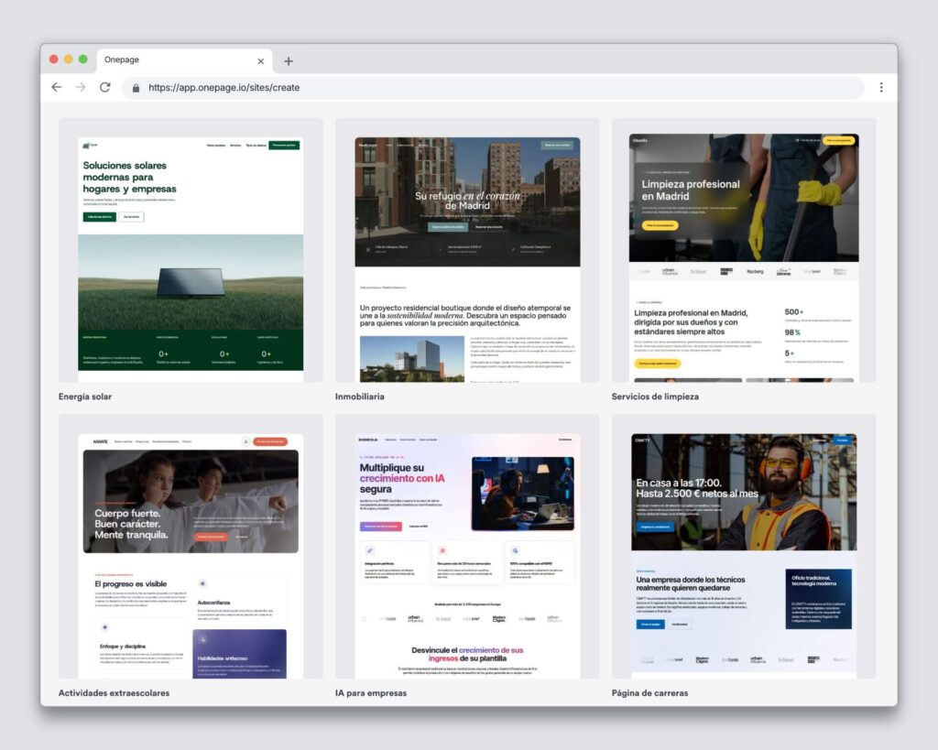Select the Onepage browser tab
This screenshot has width=938, height=750.
click(x=185, y=60)
